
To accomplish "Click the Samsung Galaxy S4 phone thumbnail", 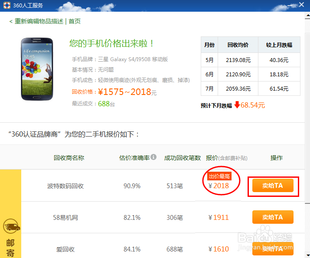I will [x=37, y=69].
